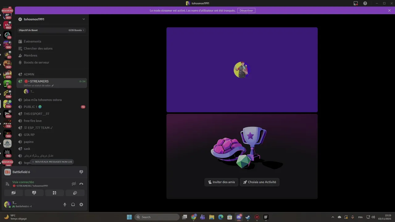Open the soundboard button

pos(75,193)
